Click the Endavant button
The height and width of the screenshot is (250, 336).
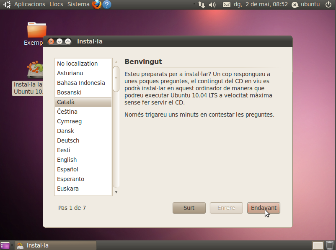(x=264, y=208)
